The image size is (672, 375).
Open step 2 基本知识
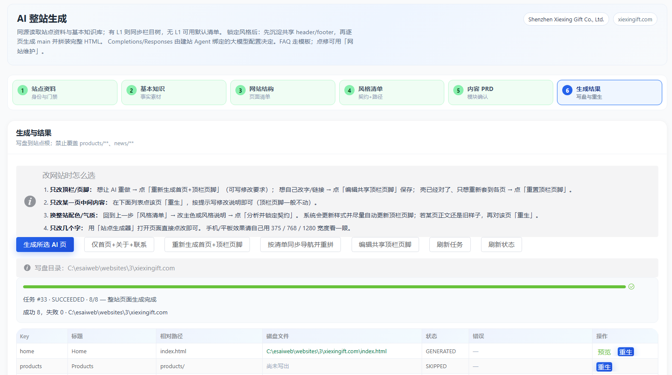174,92
